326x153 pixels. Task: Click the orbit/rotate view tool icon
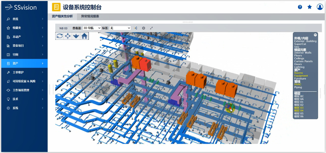60,36
